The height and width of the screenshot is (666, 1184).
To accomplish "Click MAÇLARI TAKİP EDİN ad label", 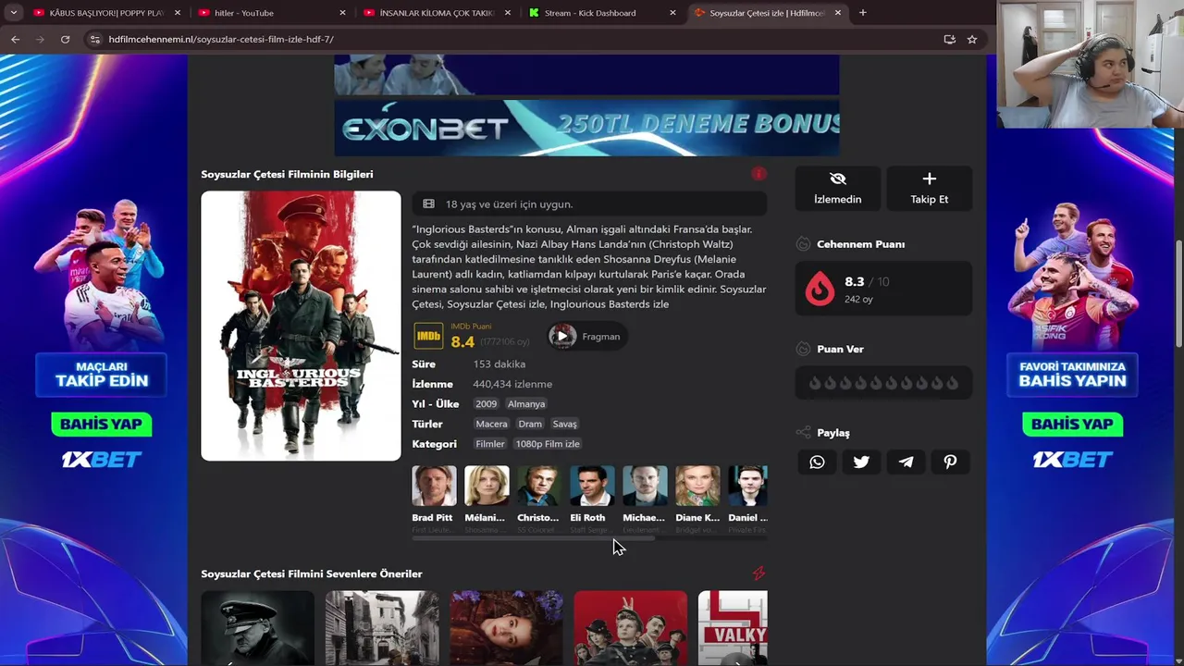I will coord(101,375).
